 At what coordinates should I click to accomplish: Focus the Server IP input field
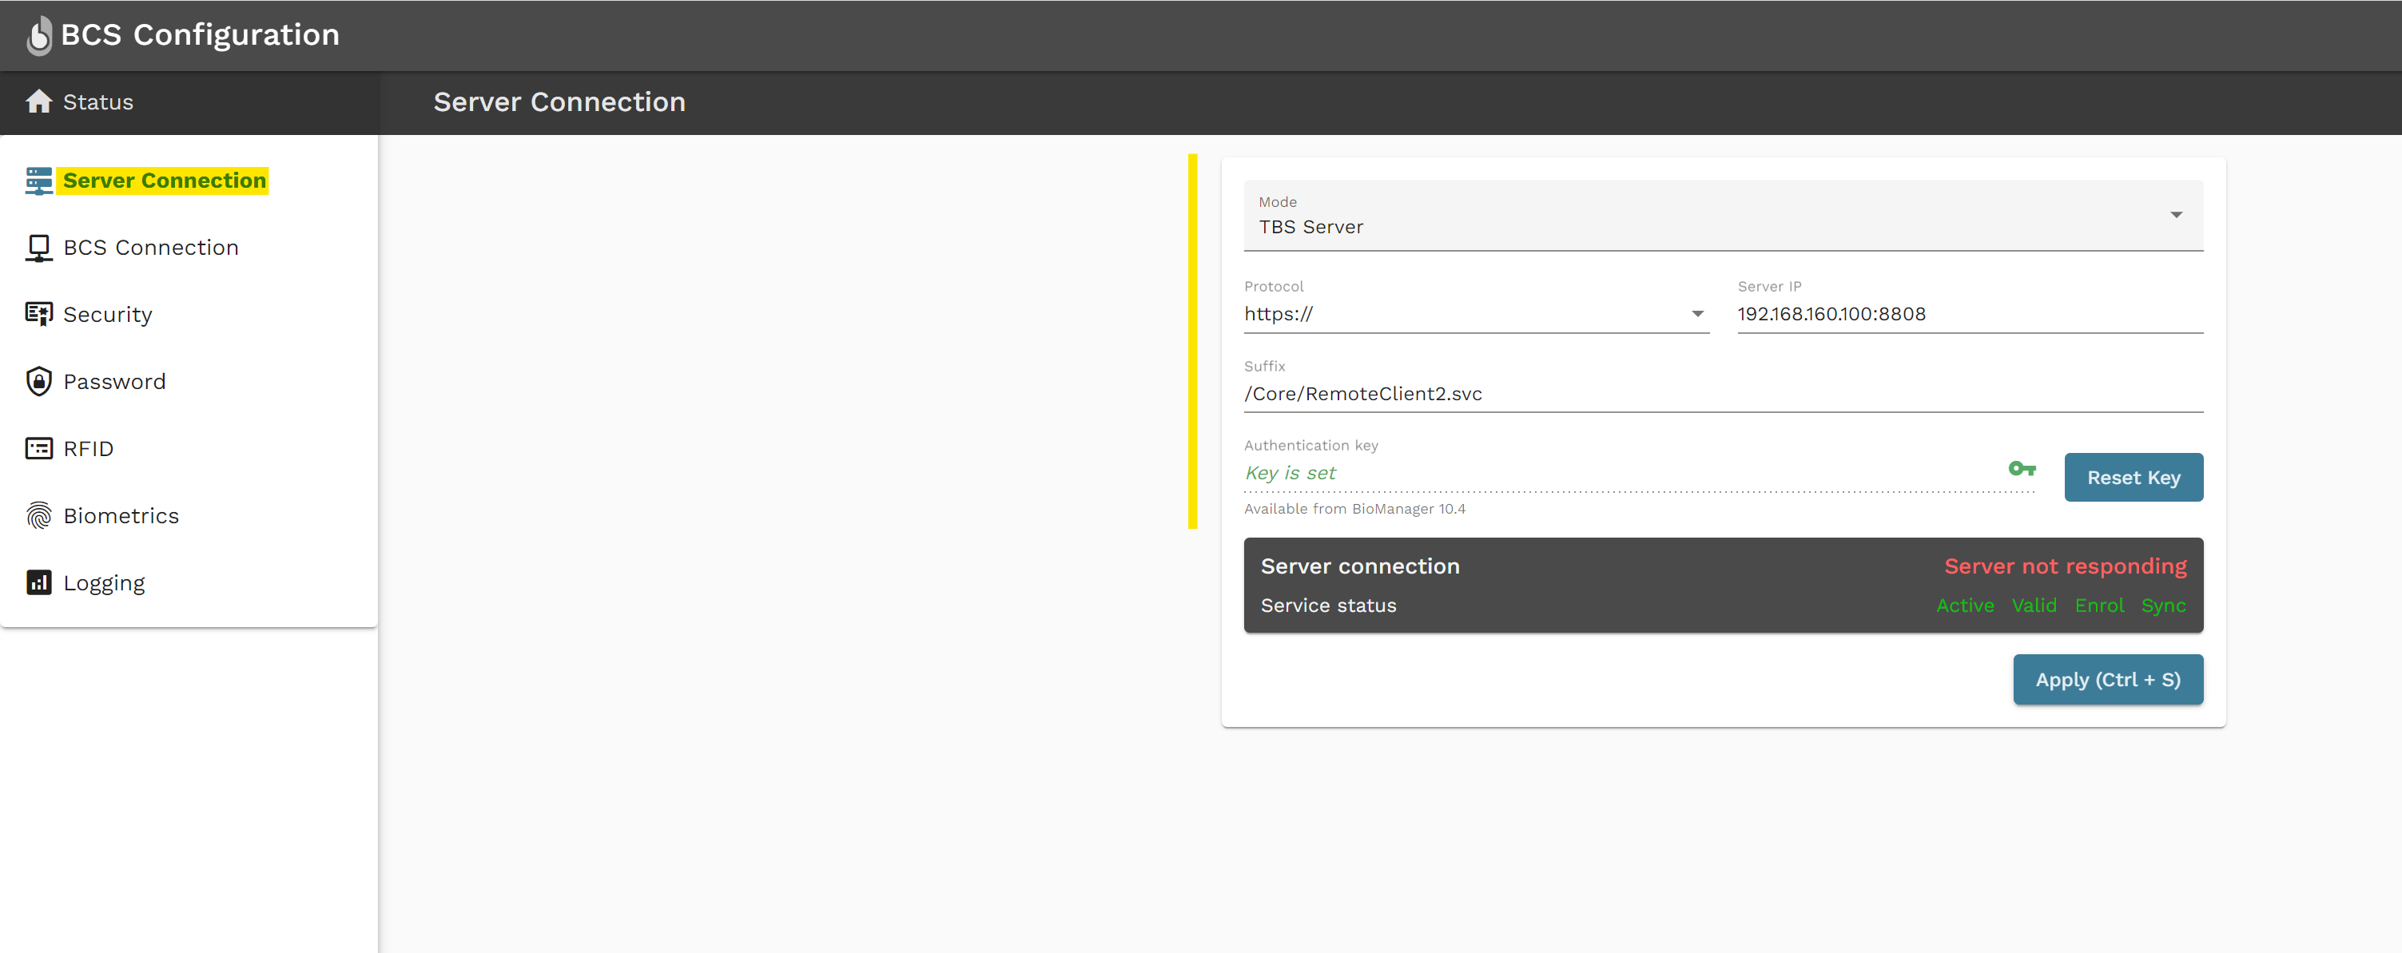click(1970, 314)
